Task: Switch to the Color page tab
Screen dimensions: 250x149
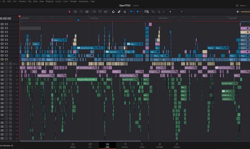Action: point(142,145)
